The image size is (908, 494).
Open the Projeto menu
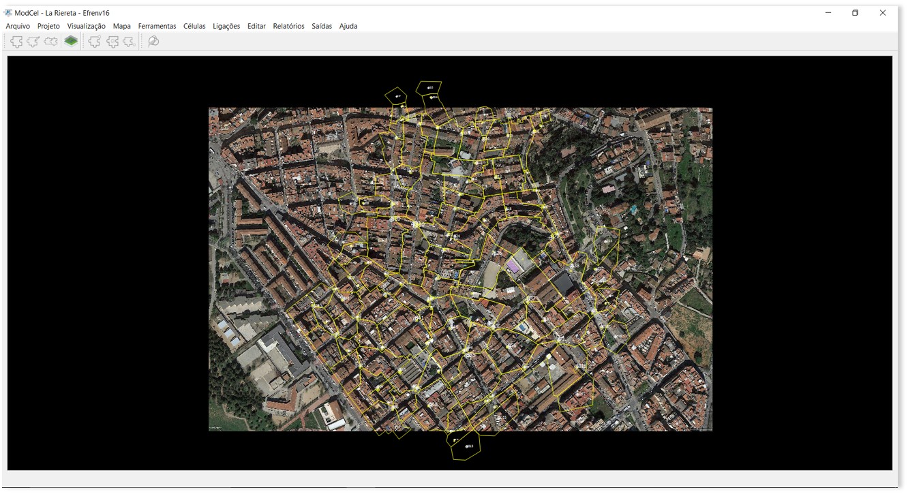point(48,26)
